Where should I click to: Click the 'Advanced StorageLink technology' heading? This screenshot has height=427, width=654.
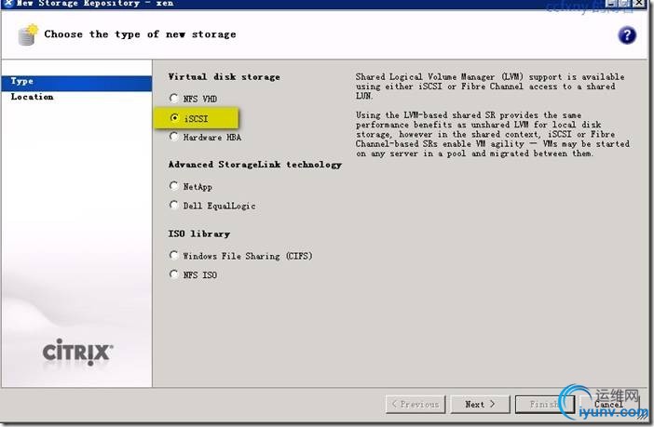tap(255, 165)
